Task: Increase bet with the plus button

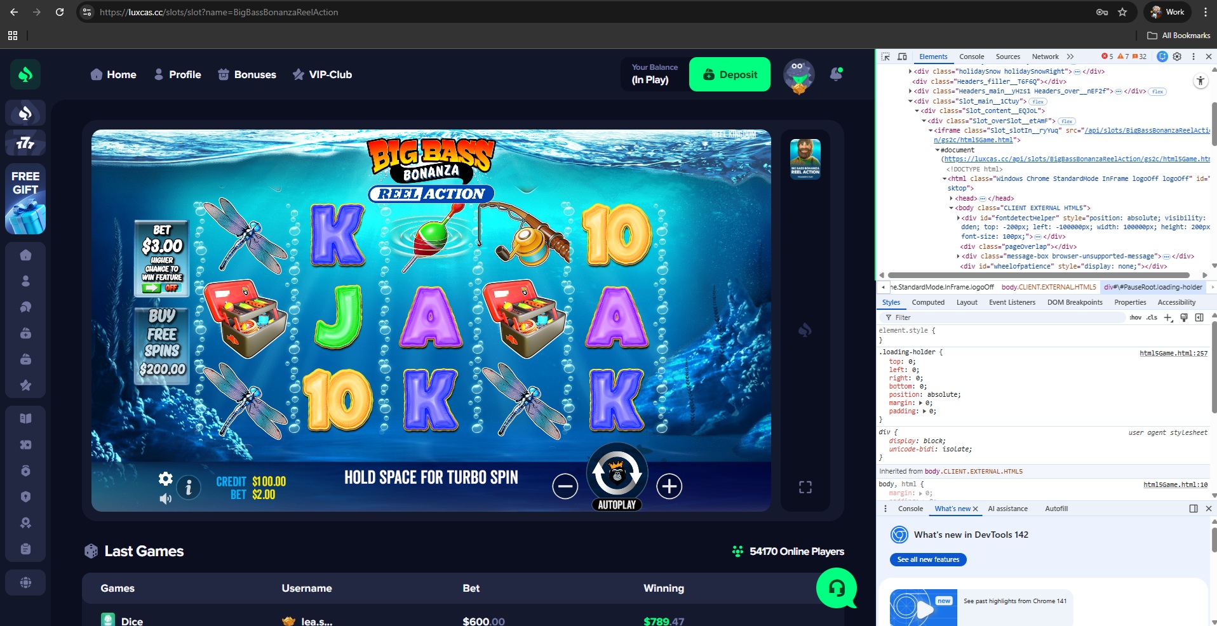Action: (669, 487)
